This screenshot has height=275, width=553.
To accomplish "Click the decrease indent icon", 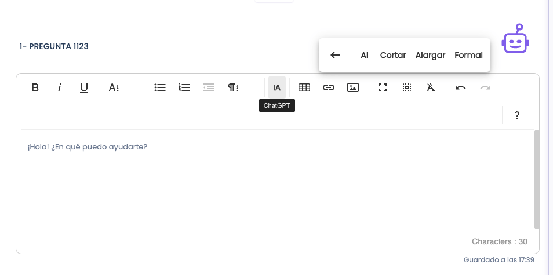I will pyautogui.click(x=209, y=87).
